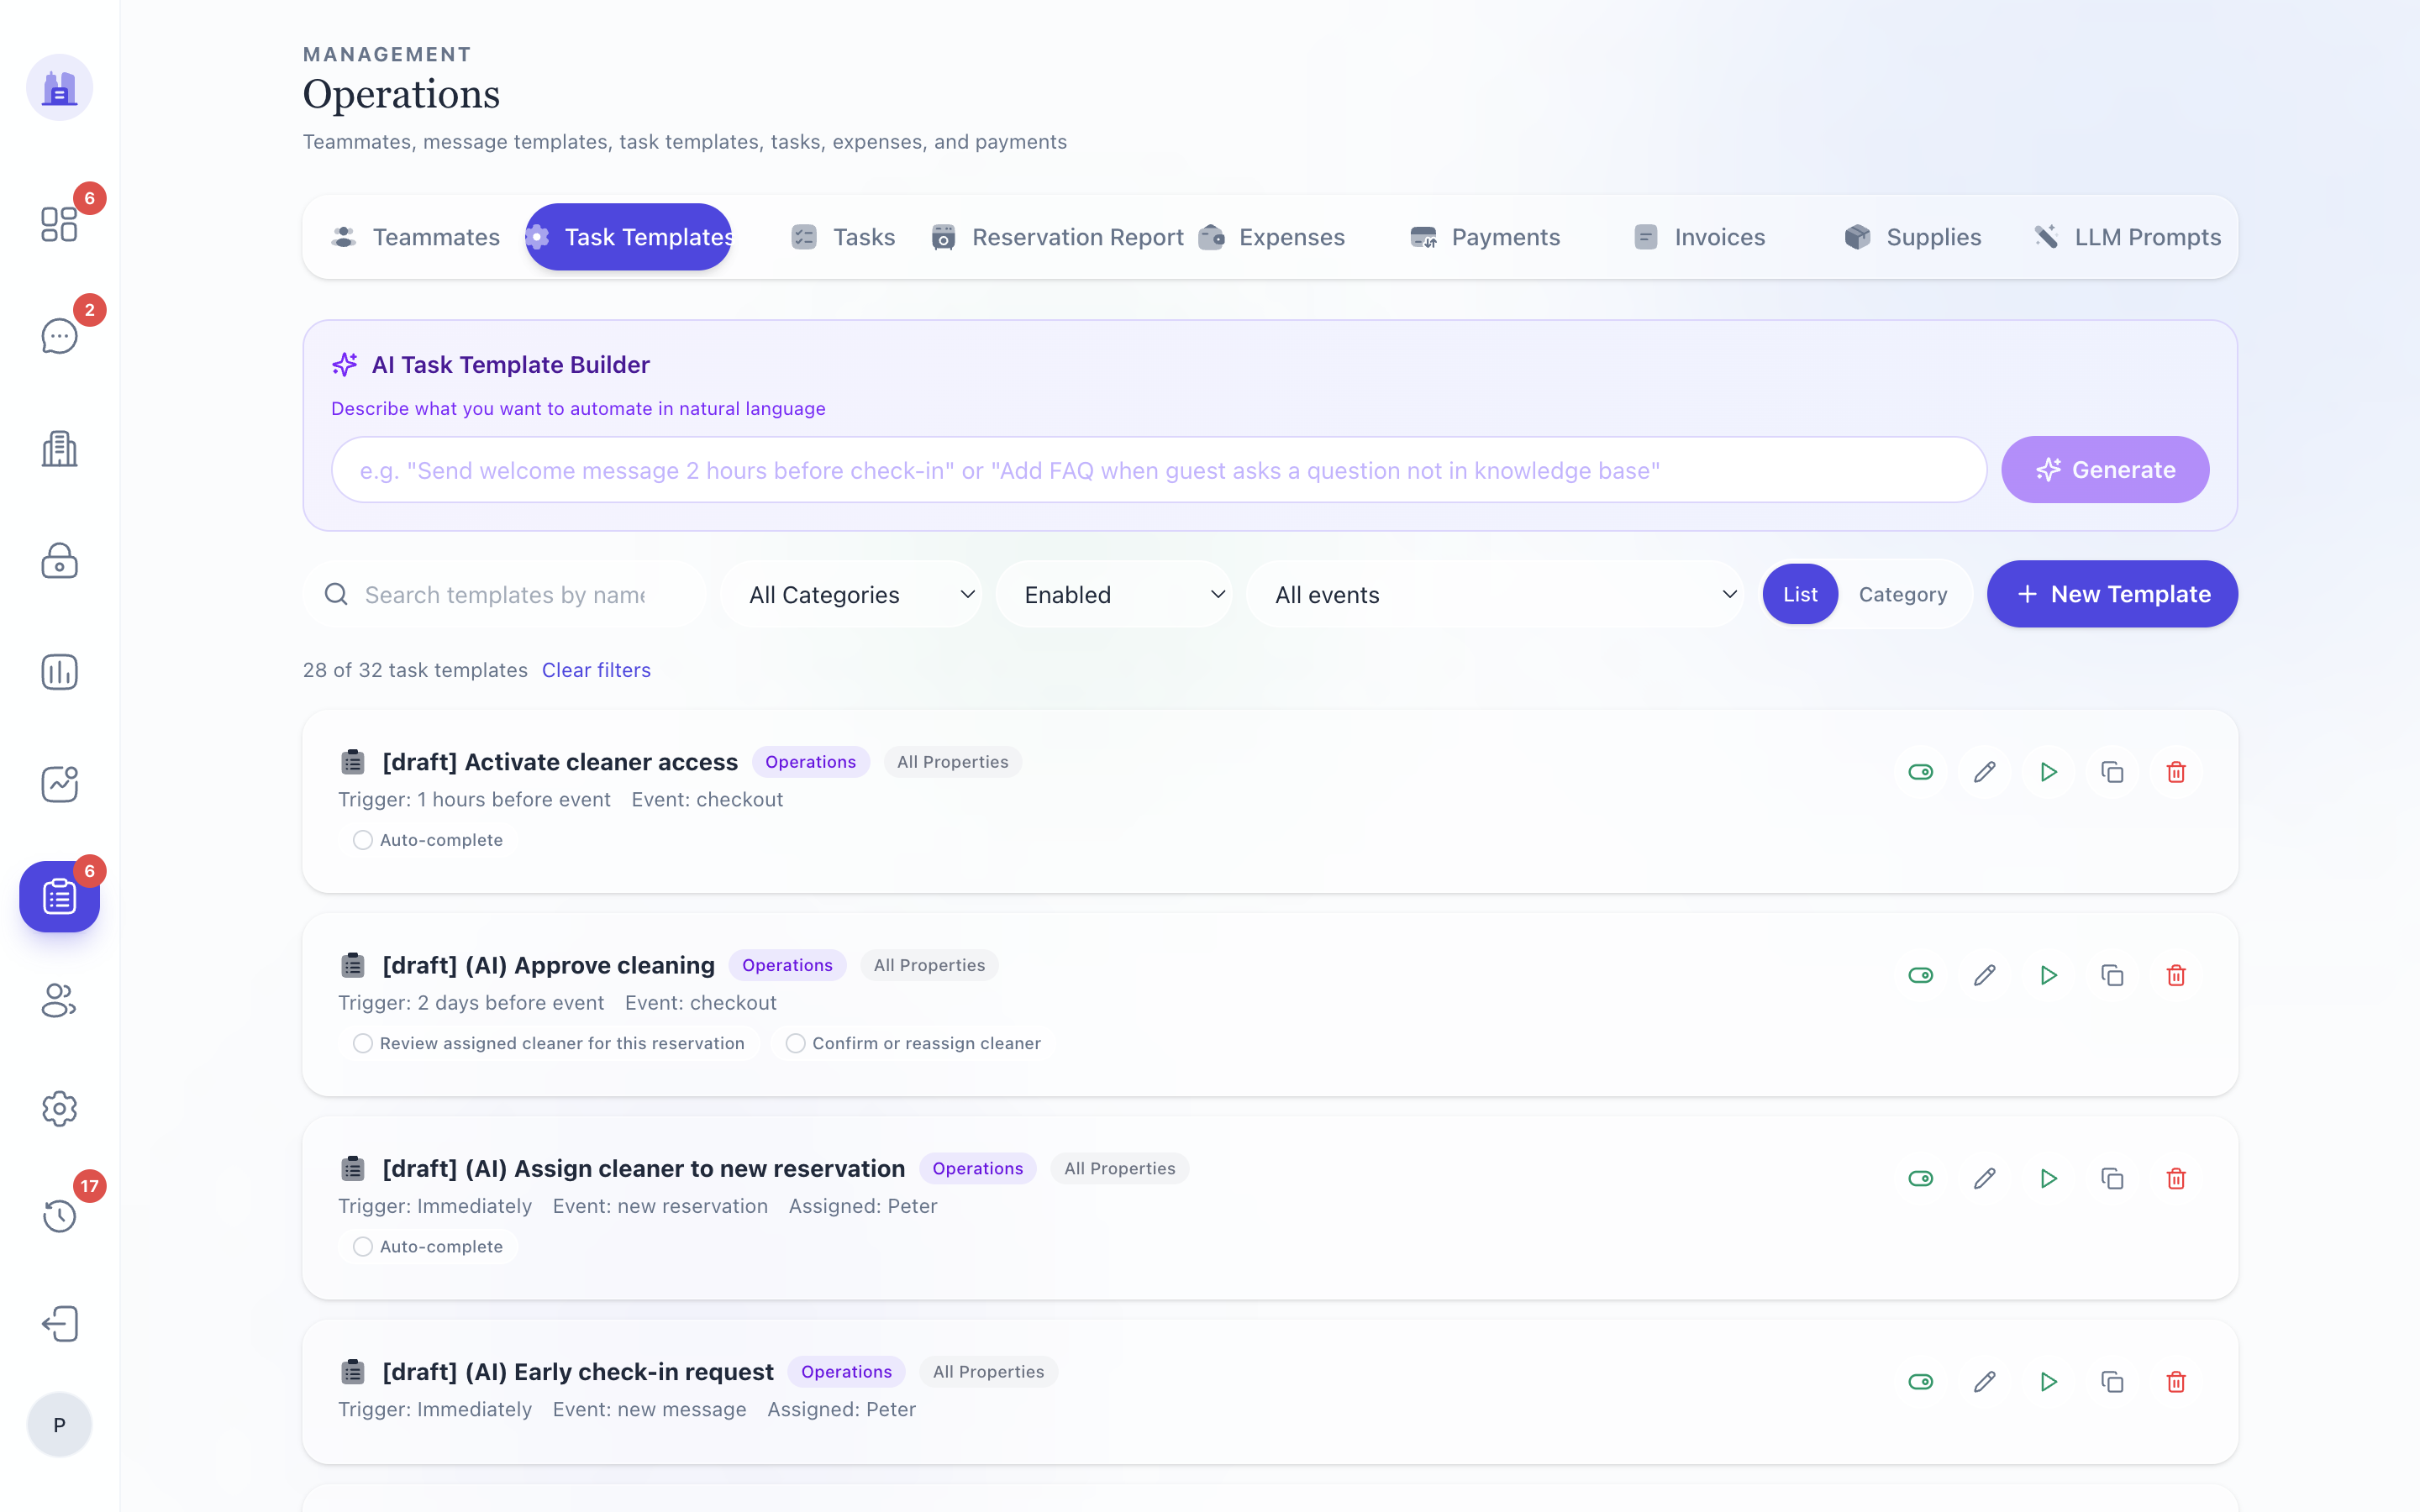Viewport: 2420px width, 1512px height.
Task: Open the messages chat bubble icon
Action: pyautogui.click(x=59, y=336)
